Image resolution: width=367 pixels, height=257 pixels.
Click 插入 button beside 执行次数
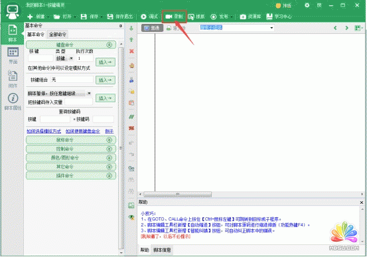click(106, 62)
